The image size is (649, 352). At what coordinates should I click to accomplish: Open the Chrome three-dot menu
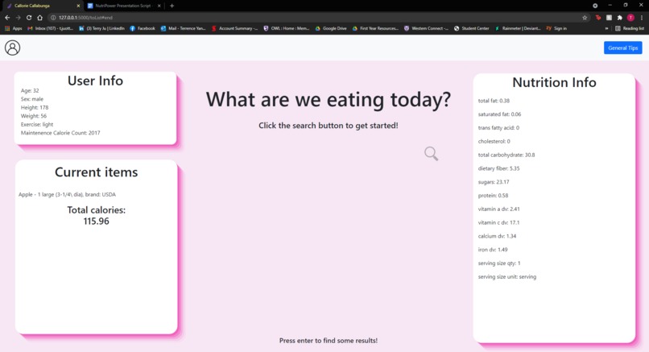click(642, 18)
